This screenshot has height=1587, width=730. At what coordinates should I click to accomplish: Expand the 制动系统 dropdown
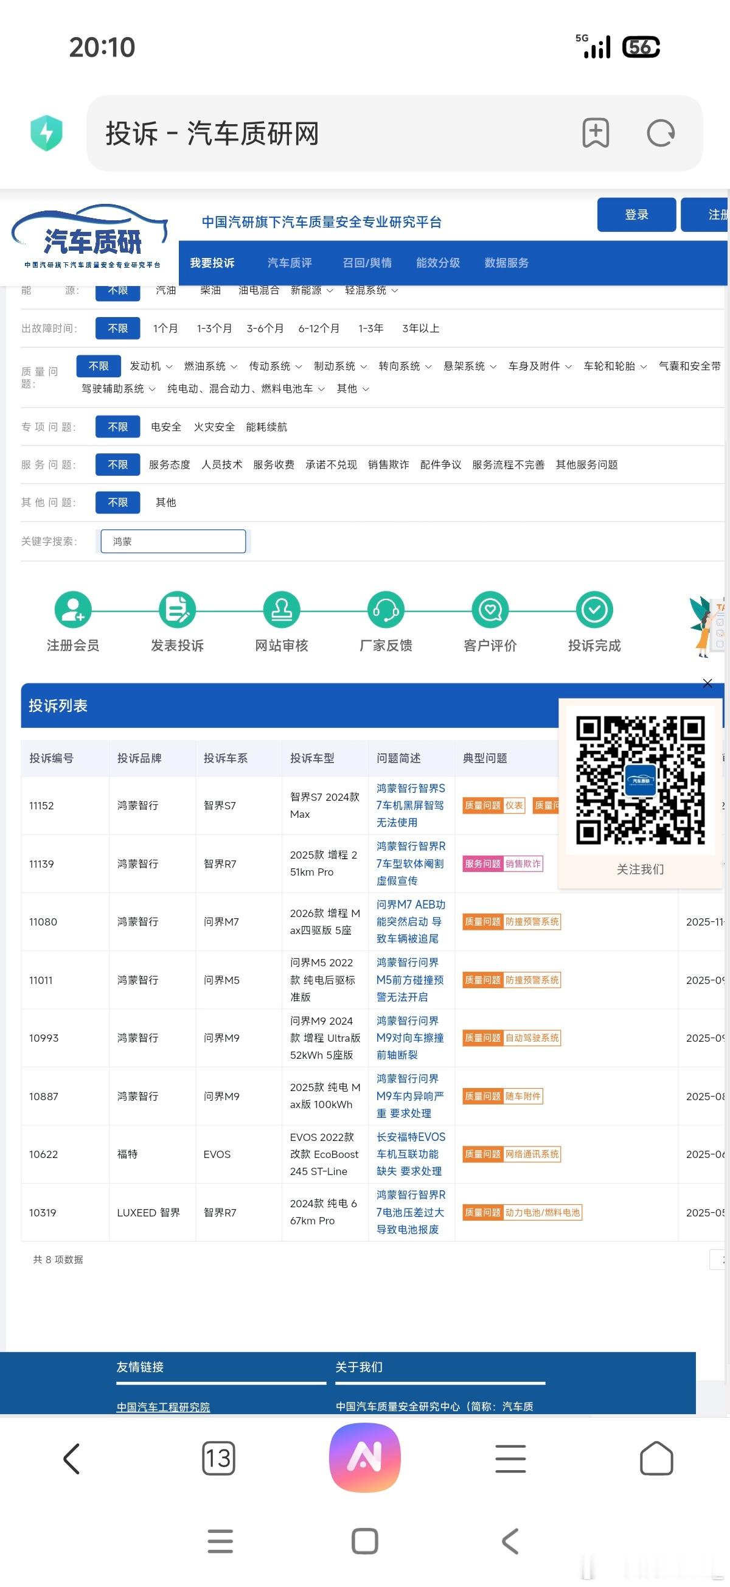(341, 366)
